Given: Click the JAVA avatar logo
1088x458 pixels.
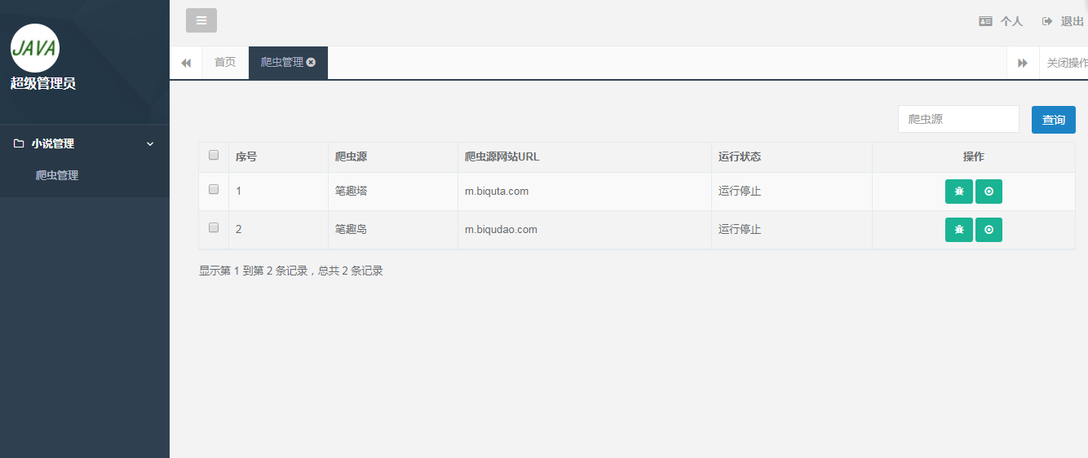Looking at the screenshot, I should pos(35,47).
